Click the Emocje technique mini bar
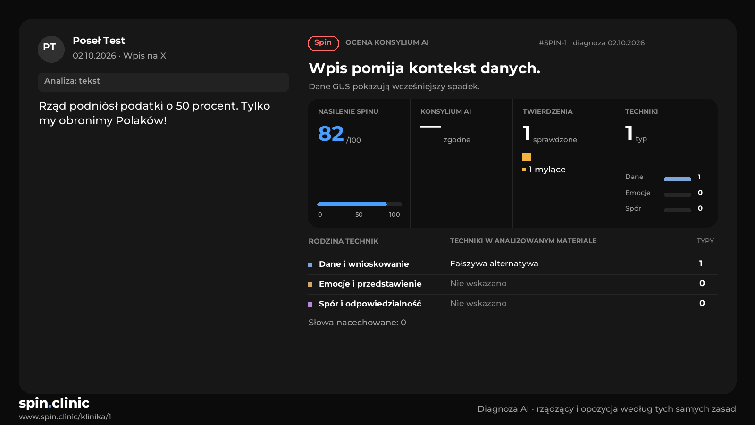Screen dimensions: 755x425 pyautogui.click(x=678, y=195)
